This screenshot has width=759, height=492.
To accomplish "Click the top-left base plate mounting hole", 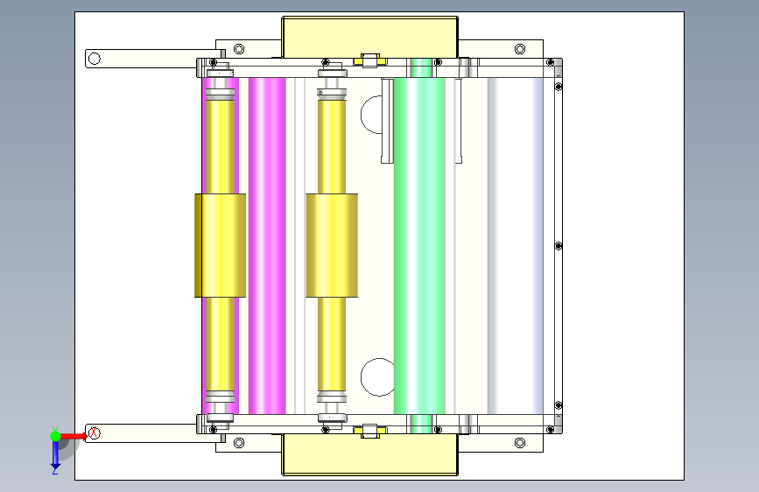I will (239, 49).
